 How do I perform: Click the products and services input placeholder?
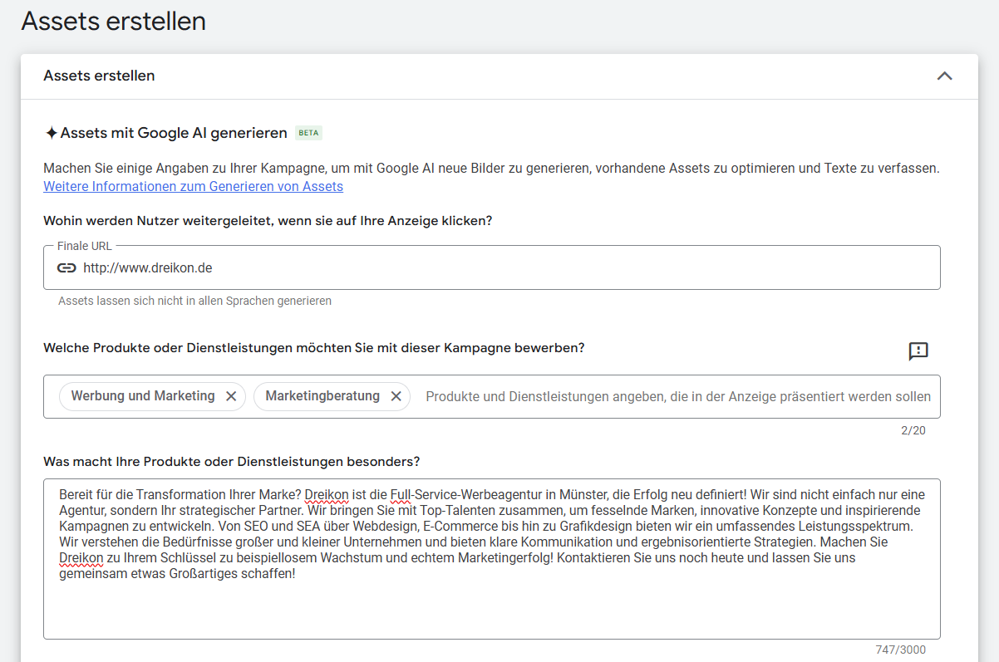click(x=678, y=396)
